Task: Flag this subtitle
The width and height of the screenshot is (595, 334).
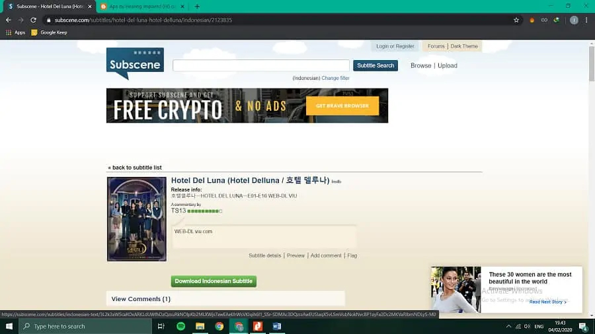Action: [352, 255]
